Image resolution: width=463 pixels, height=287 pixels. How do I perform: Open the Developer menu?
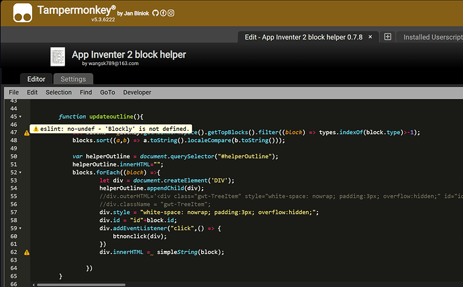tap(138, 93)
